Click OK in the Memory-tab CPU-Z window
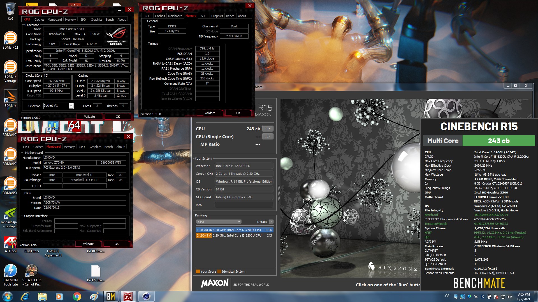The image size is (538, 302). coord(238,113)
